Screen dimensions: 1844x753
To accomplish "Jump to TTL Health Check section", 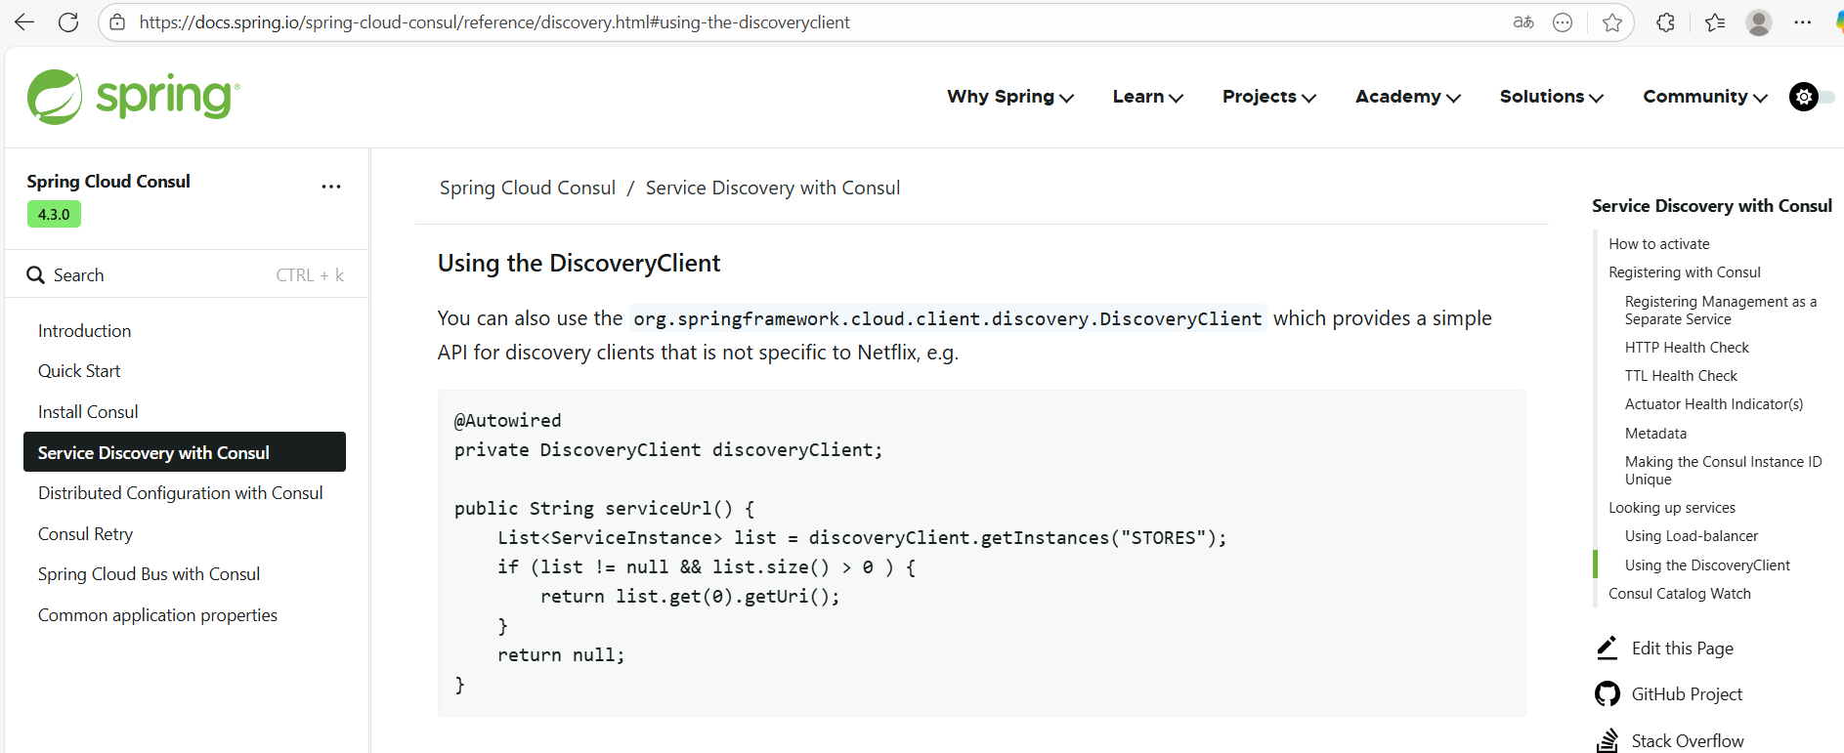I will click(1681, 376).
